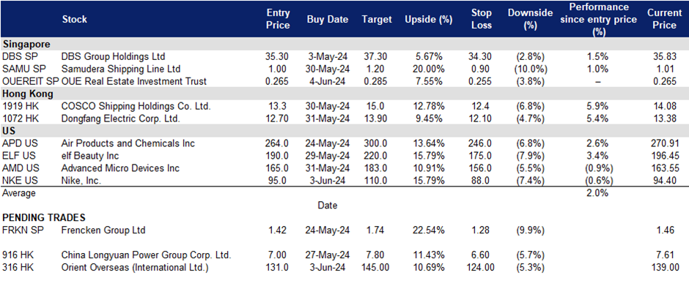Select the Hong Kong section row
The width and height of the screenshot is (689, 286).
tap(344, 94)
